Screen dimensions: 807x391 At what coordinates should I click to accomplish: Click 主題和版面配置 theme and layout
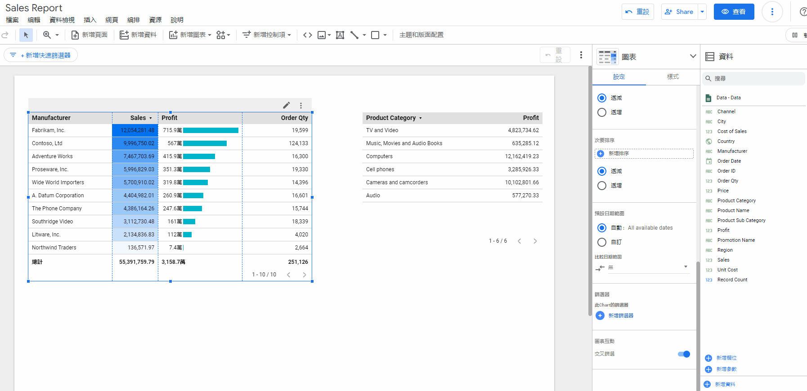coord(421,35)
